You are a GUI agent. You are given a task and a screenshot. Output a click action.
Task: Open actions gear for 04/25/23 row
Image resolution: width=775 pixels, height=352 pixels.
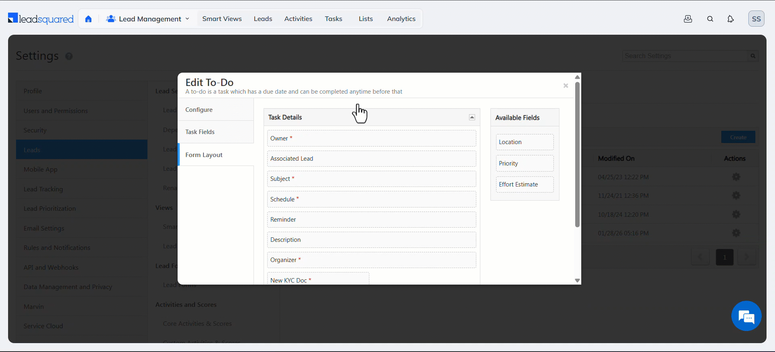(x=736, y=177)
